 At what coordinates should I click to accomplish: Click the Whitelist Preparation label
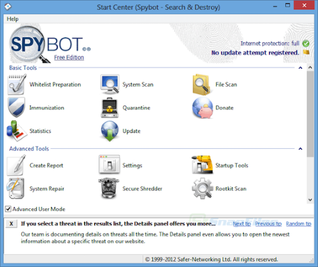(x=55, y=85)
